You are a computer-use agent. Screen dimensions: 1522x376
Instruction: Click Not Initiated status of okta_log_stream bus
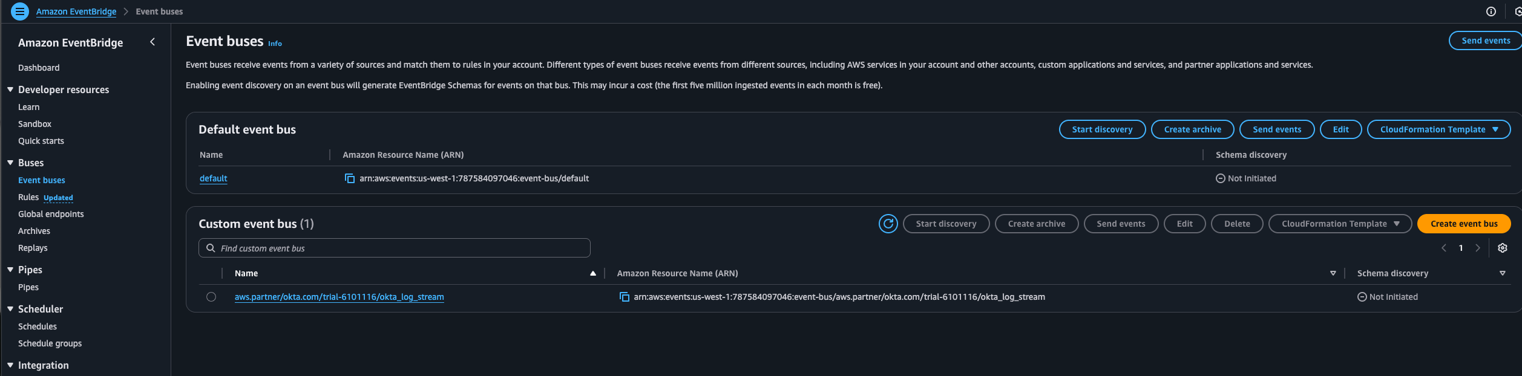(1388, 297)
